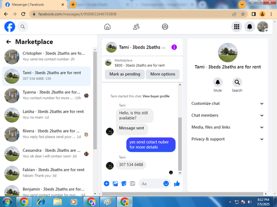277x207 pixels.
Task: Expand Customize chat section
Action: (x=228, y=103)
